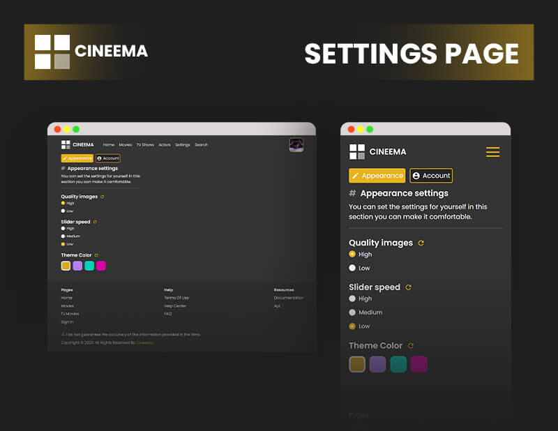Open the FAQ link under Help

(168, 312)
